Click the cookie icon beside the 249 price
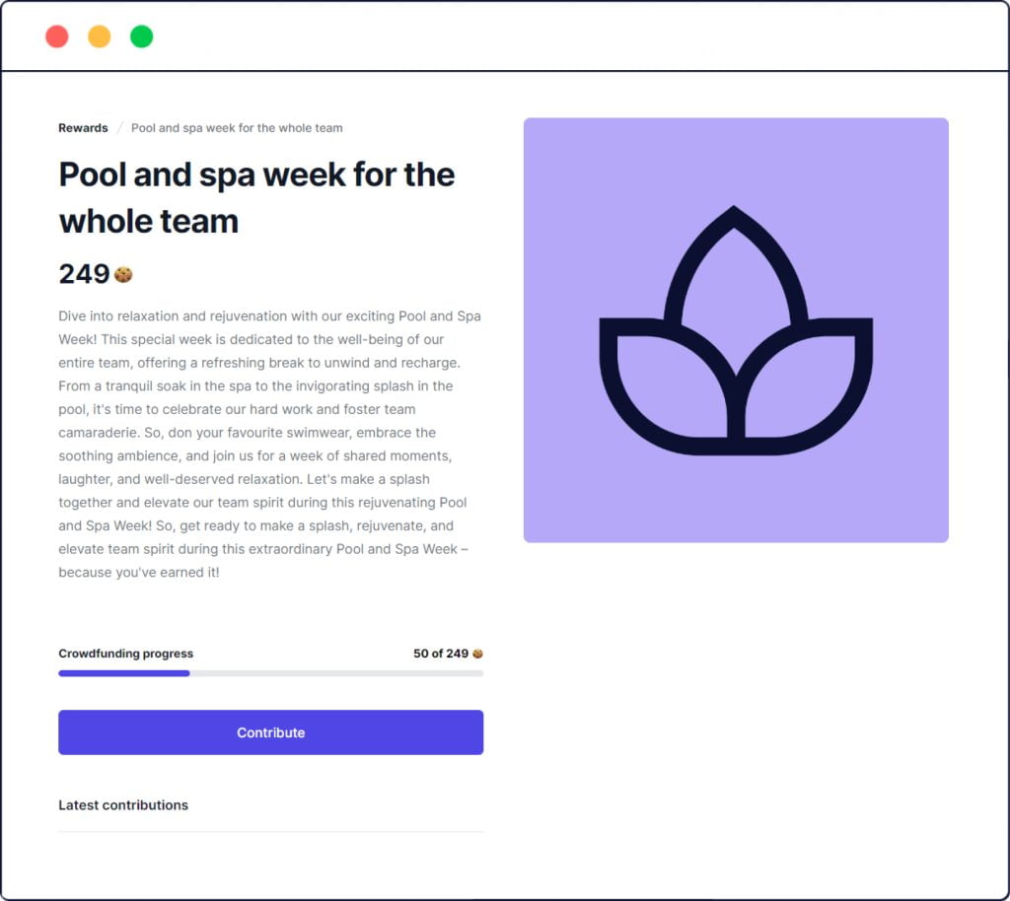 123,275
